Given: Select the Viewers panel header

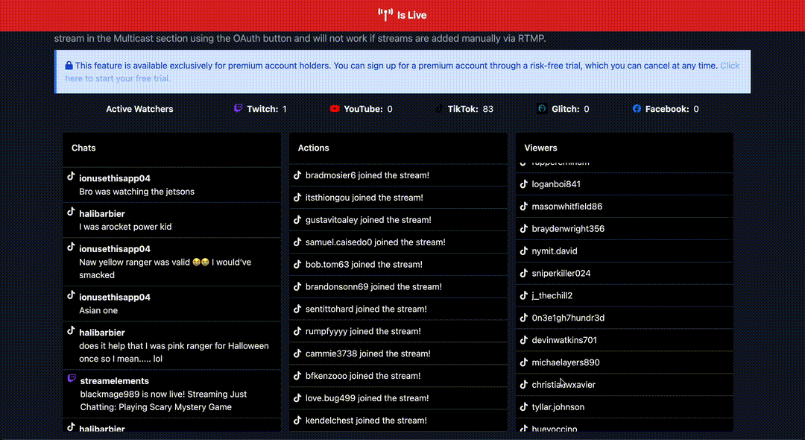Looking at the screenshot, I should 540,148.
